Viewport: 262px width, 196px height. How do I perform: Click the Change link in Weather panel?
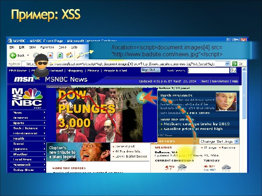pos(210,148)
